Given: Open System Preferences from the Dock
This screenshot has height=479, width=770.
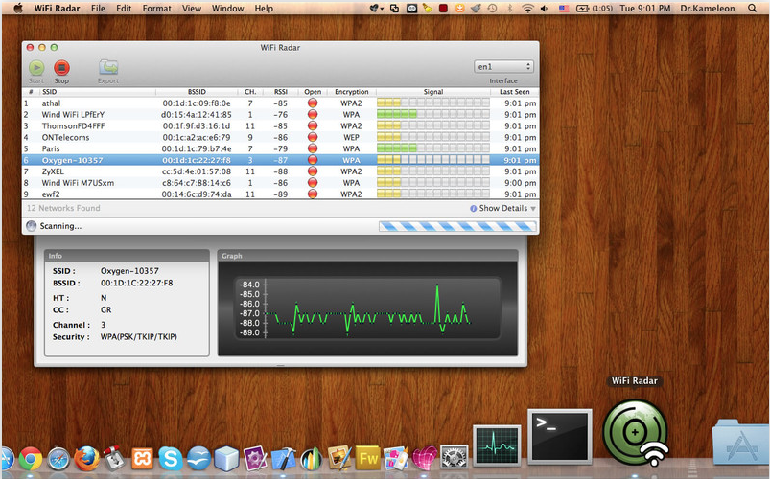Looking at the screenshot, I should click(x=455, y=457).
